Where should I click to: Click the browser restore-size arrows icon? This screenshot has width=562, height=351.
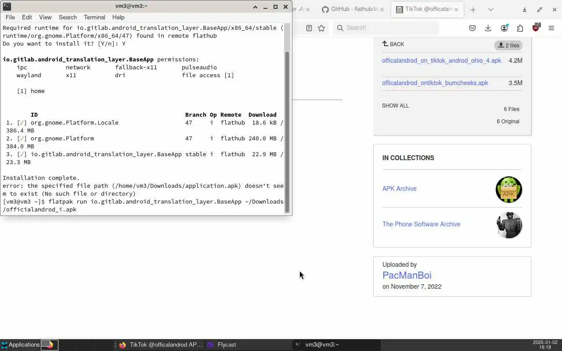pyautogui.click(x=540, y=9)
